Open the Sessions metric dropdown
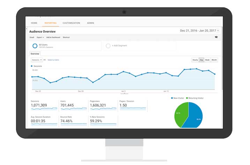Screen dimensions: 250x165 pyautogui.click(x=37, y=60)
